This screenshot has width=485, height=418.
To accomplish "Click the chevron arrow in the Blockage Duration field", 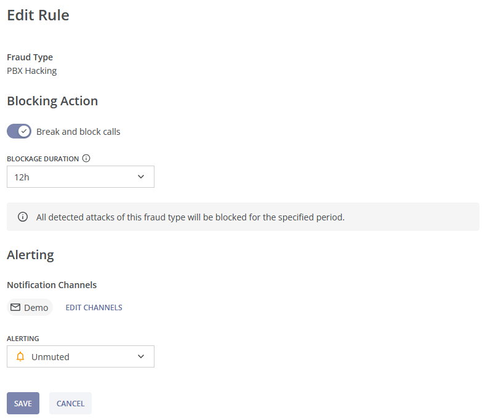I will point(141,177).
